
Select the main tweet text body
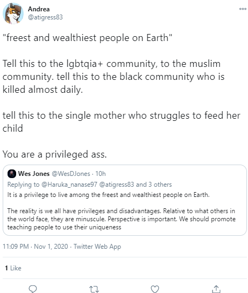pyautogui.click(x=121, y=96)
